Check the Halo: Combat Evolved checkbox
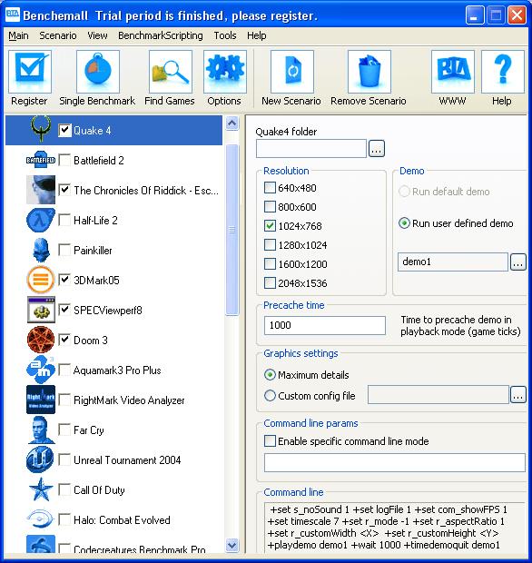 click(x=64, y=519)
